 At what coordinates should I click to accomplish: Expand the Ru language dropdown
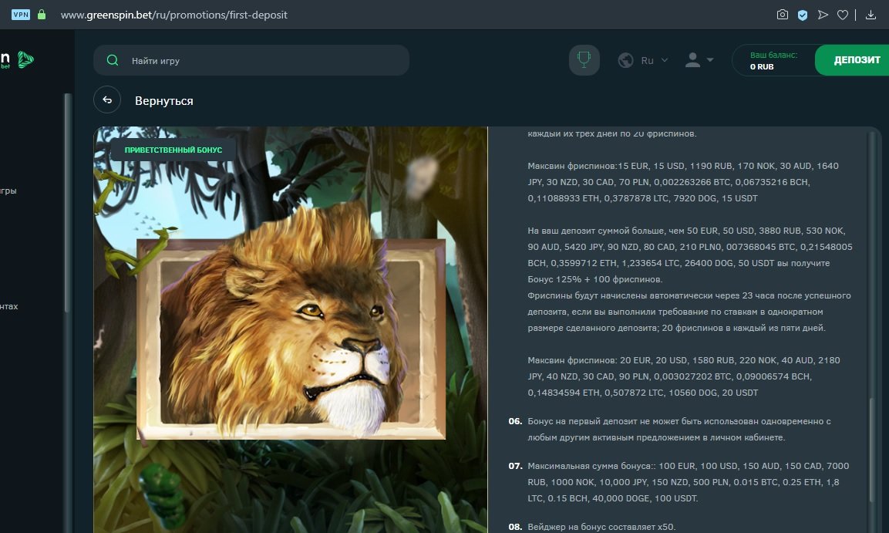655,60
